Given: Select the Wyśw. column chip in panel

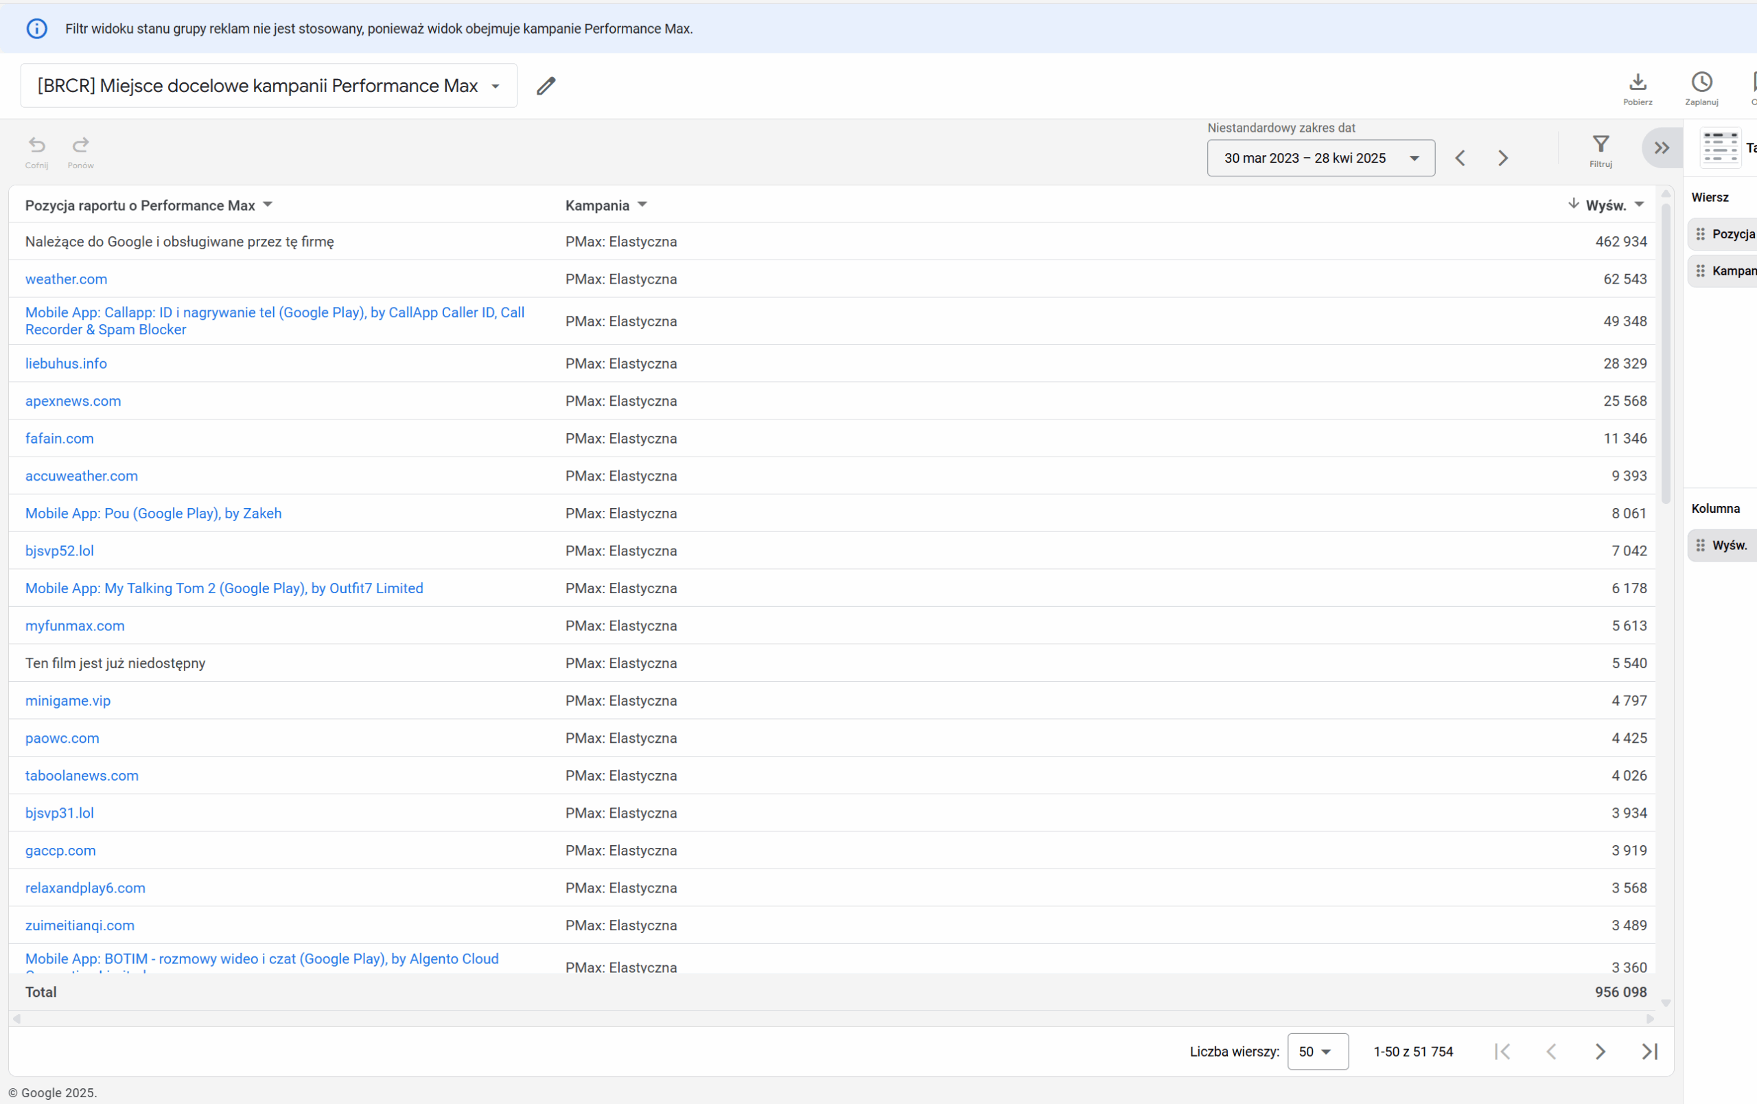Looking at the screenshot, I should 1729,546.
